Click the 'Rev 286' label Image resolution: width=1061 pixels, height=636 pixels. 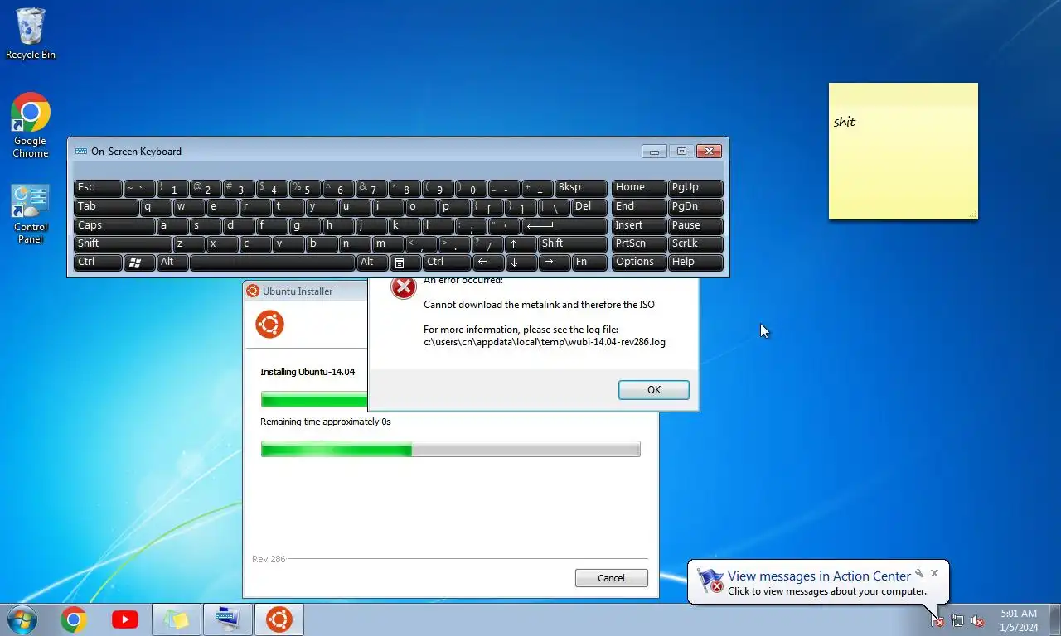pos(269,559)
